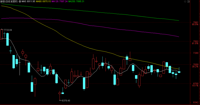Screen dimensions: 200x105
Task: Click the 6378.40 low price marker
Action: [x=65, y=100]
